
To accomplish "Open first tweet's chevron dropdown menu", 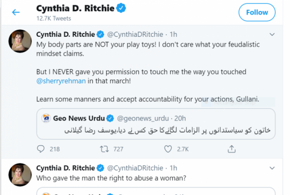I will [272, 34].
